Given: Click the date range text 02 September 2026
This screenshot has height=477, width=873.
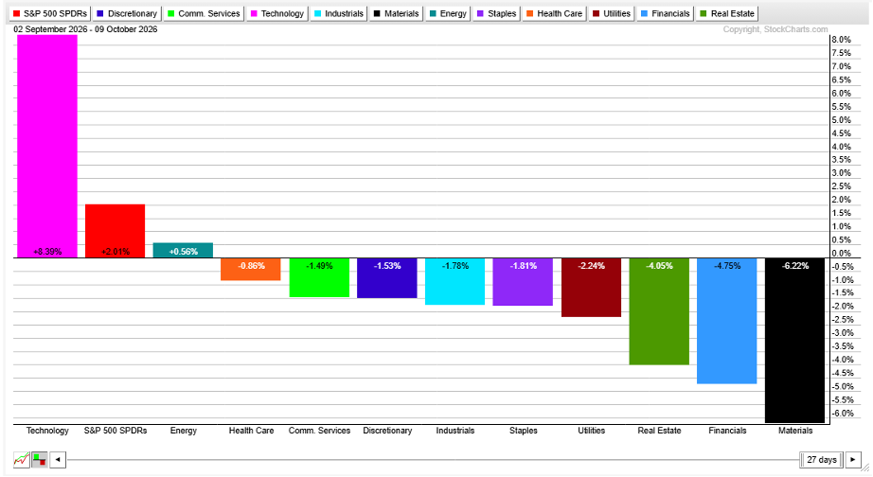Looking at the screenshot, I should (x=51, y=29).
